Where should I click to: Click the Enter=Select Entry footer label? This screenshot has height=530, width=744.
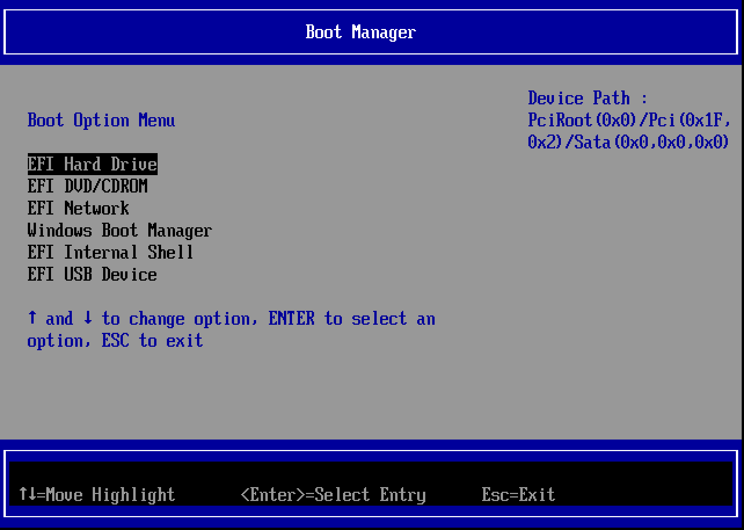coord(333,495)
